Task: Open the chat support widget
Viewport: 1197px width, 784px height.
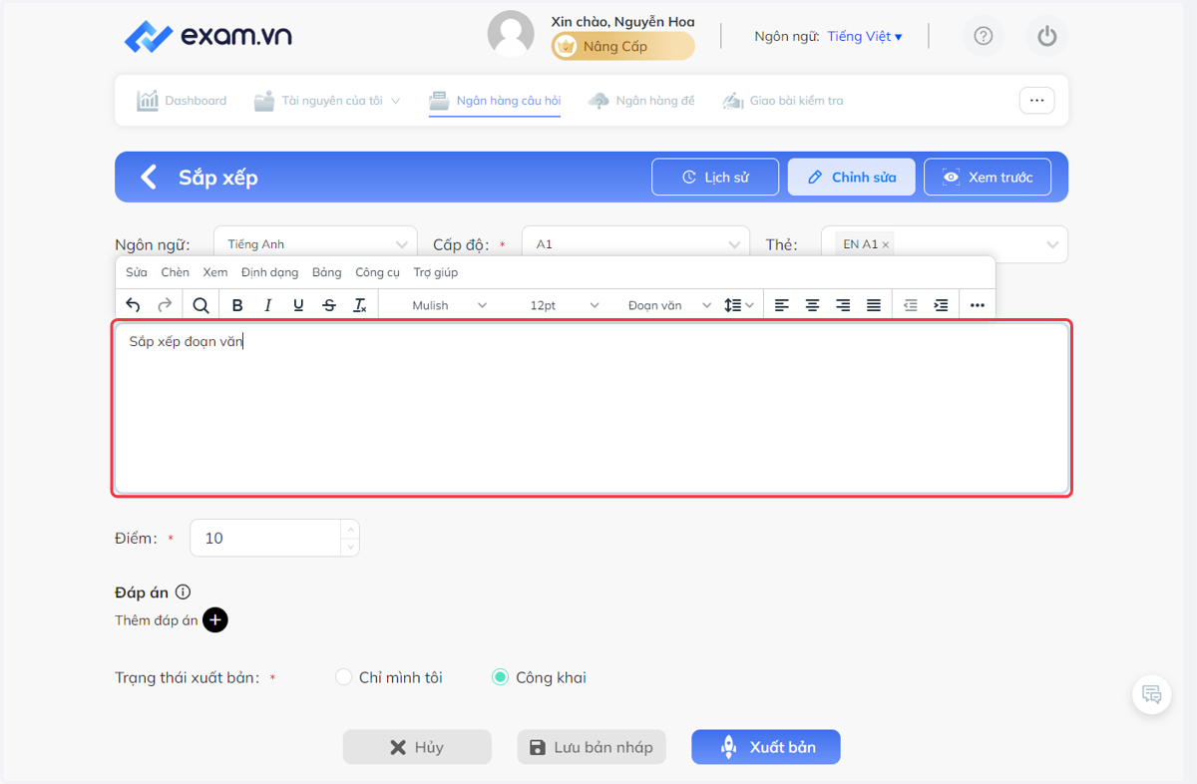Action: click(1151, 695)
